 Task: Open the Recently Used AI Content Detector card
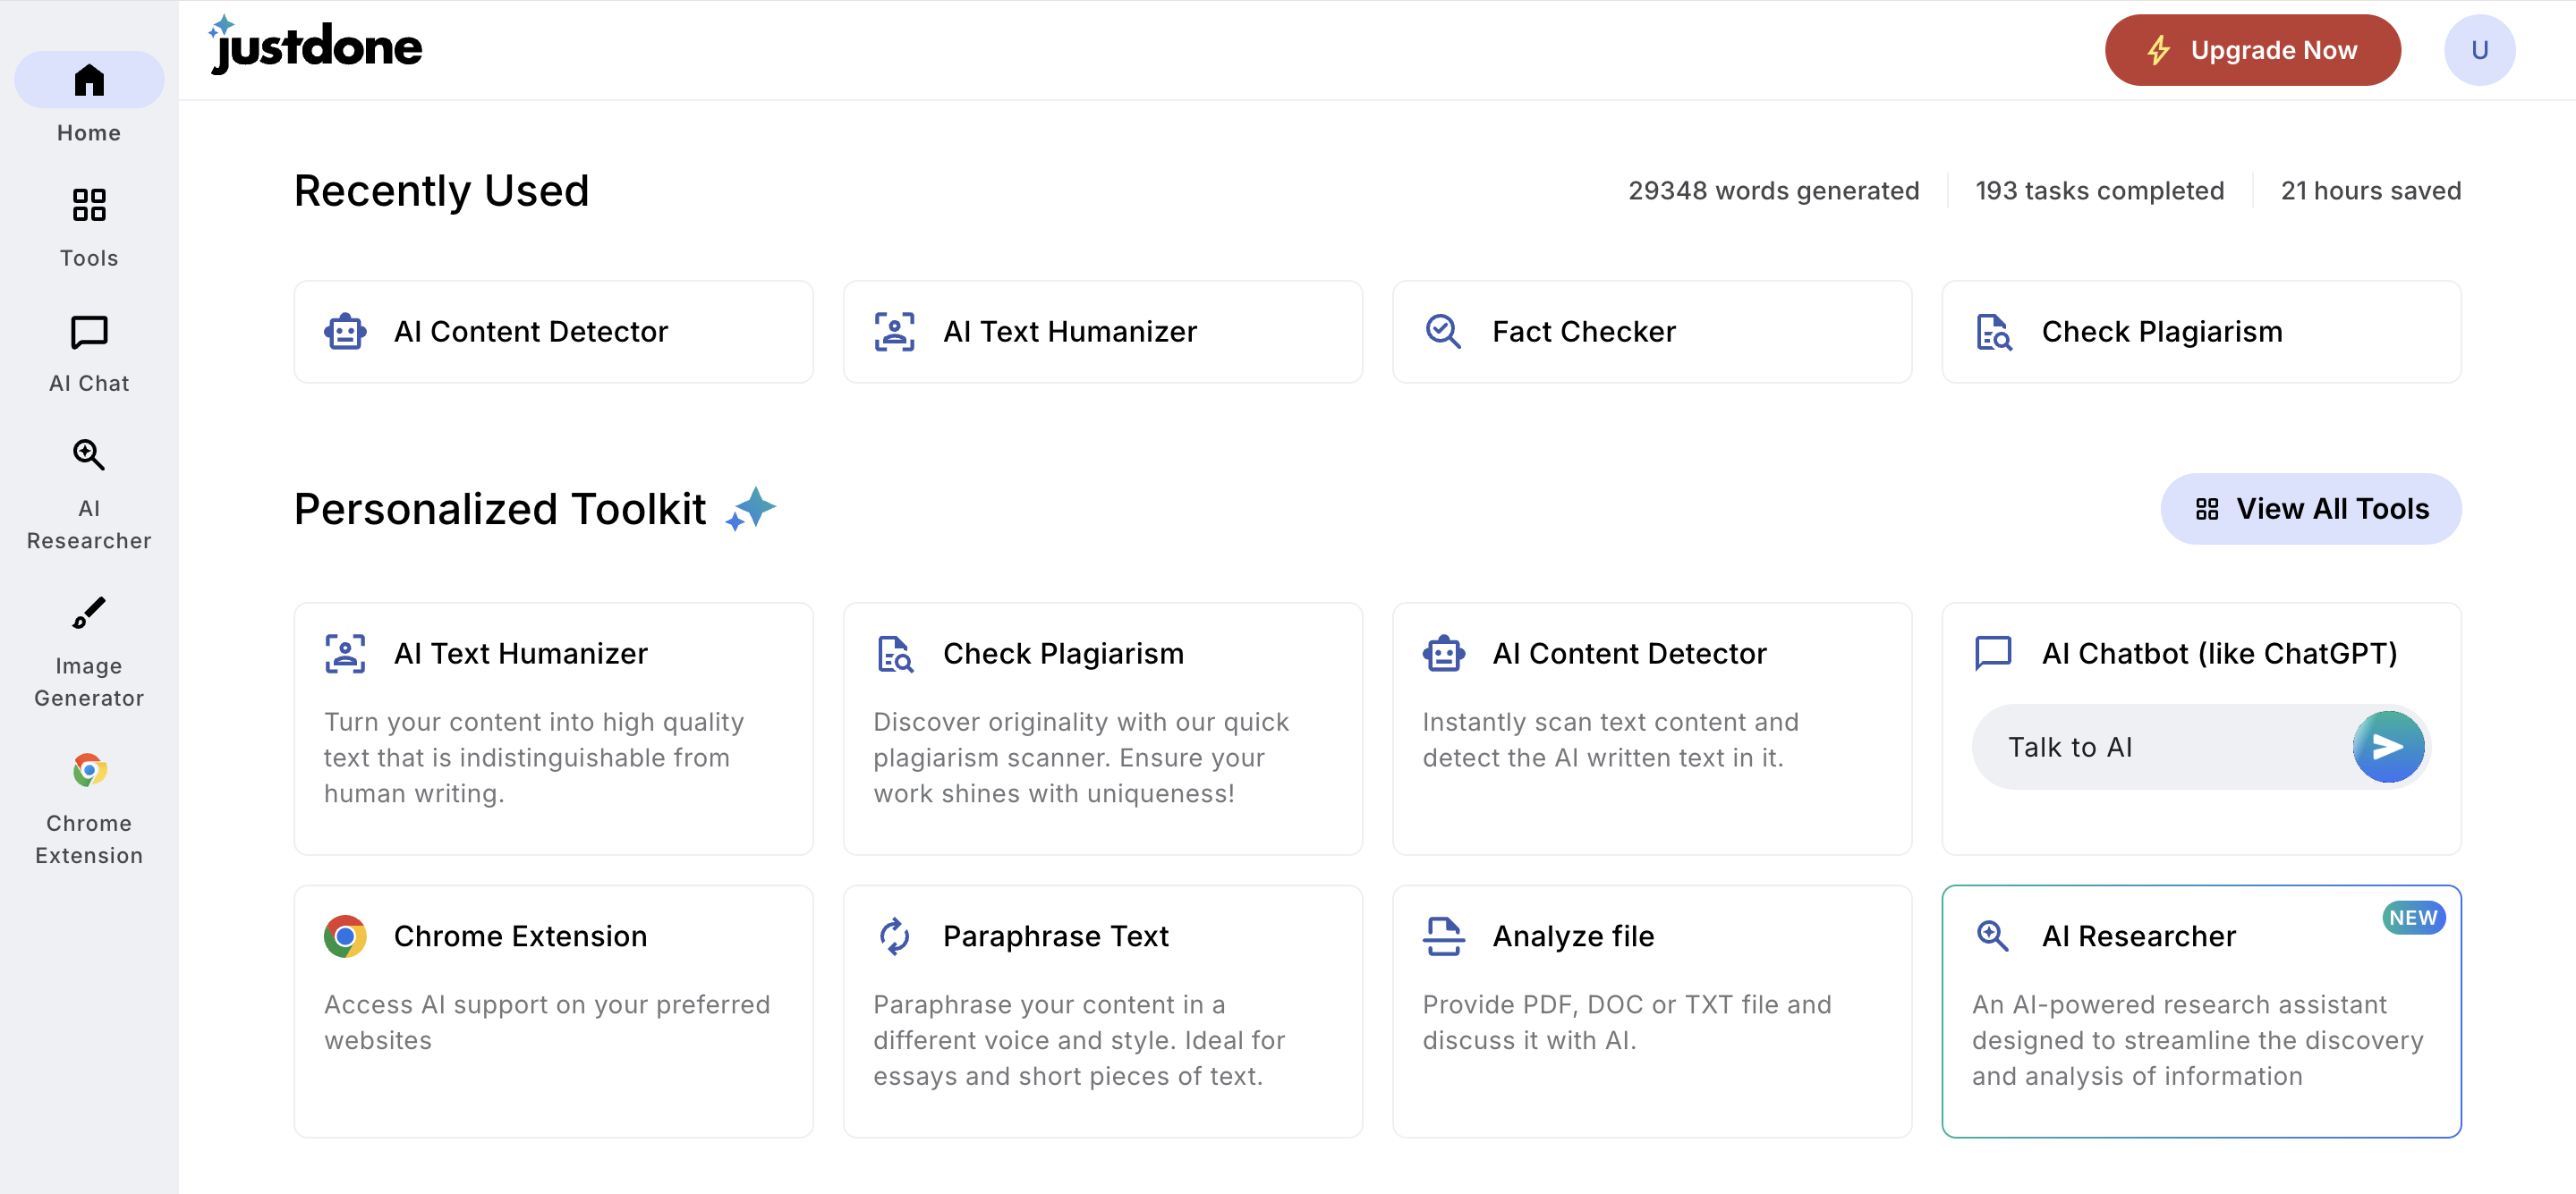point(553,332)
